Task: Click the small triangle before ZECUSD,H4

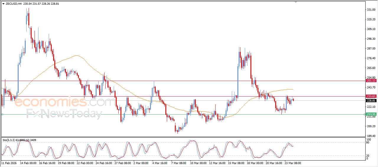Action: pyautogui.click(x=3, y=4)
